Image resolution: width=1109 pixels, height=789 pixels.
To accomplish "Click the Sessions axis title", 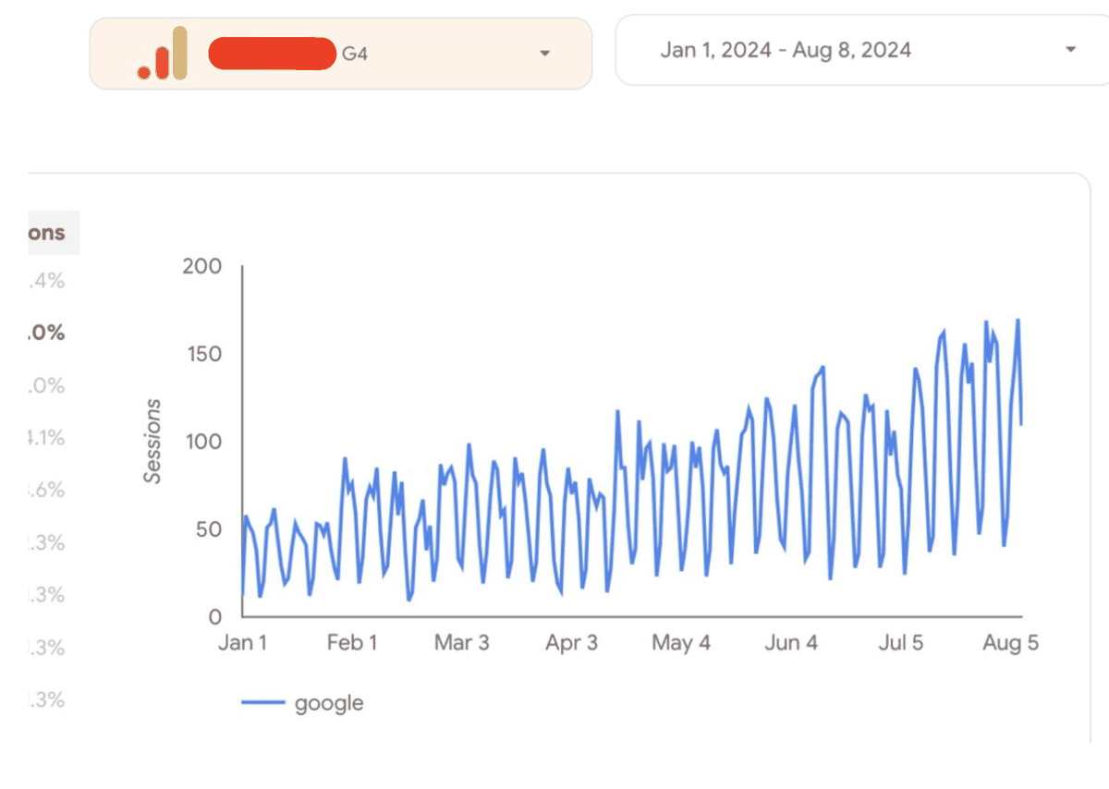I will 152,442.
